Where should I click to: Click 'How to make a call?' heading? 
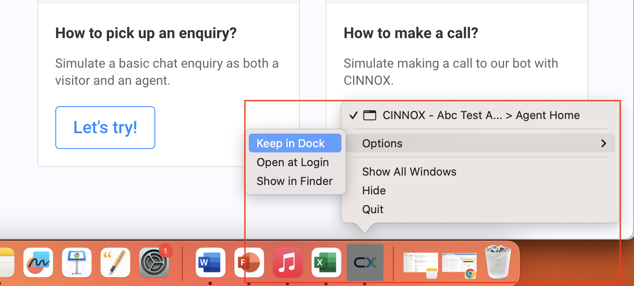coord(411,33)
